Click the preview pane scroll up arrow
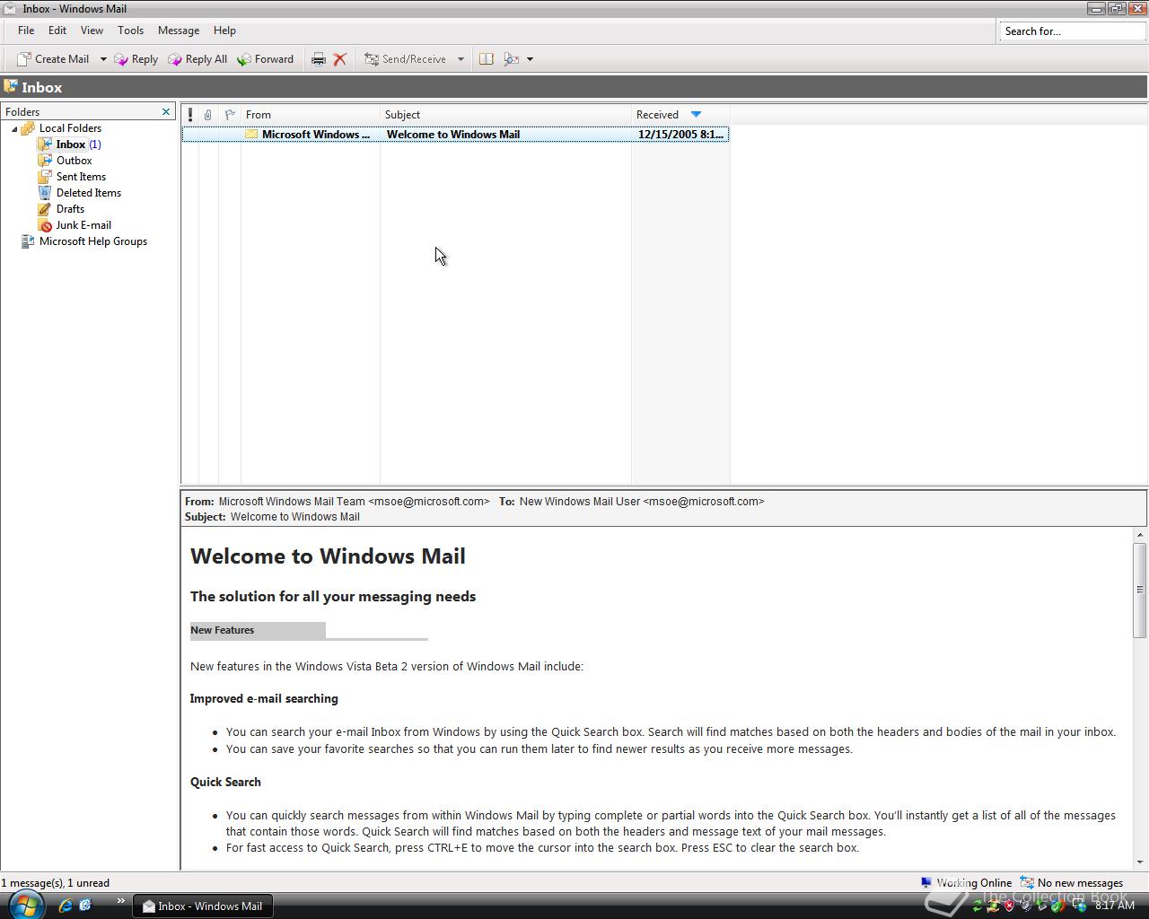The height and width of the screenshot is (919, 1149). (1140, 535)
